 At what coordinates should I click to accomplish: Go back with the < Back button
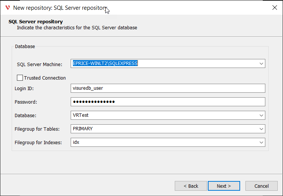(x=191, y=186)
